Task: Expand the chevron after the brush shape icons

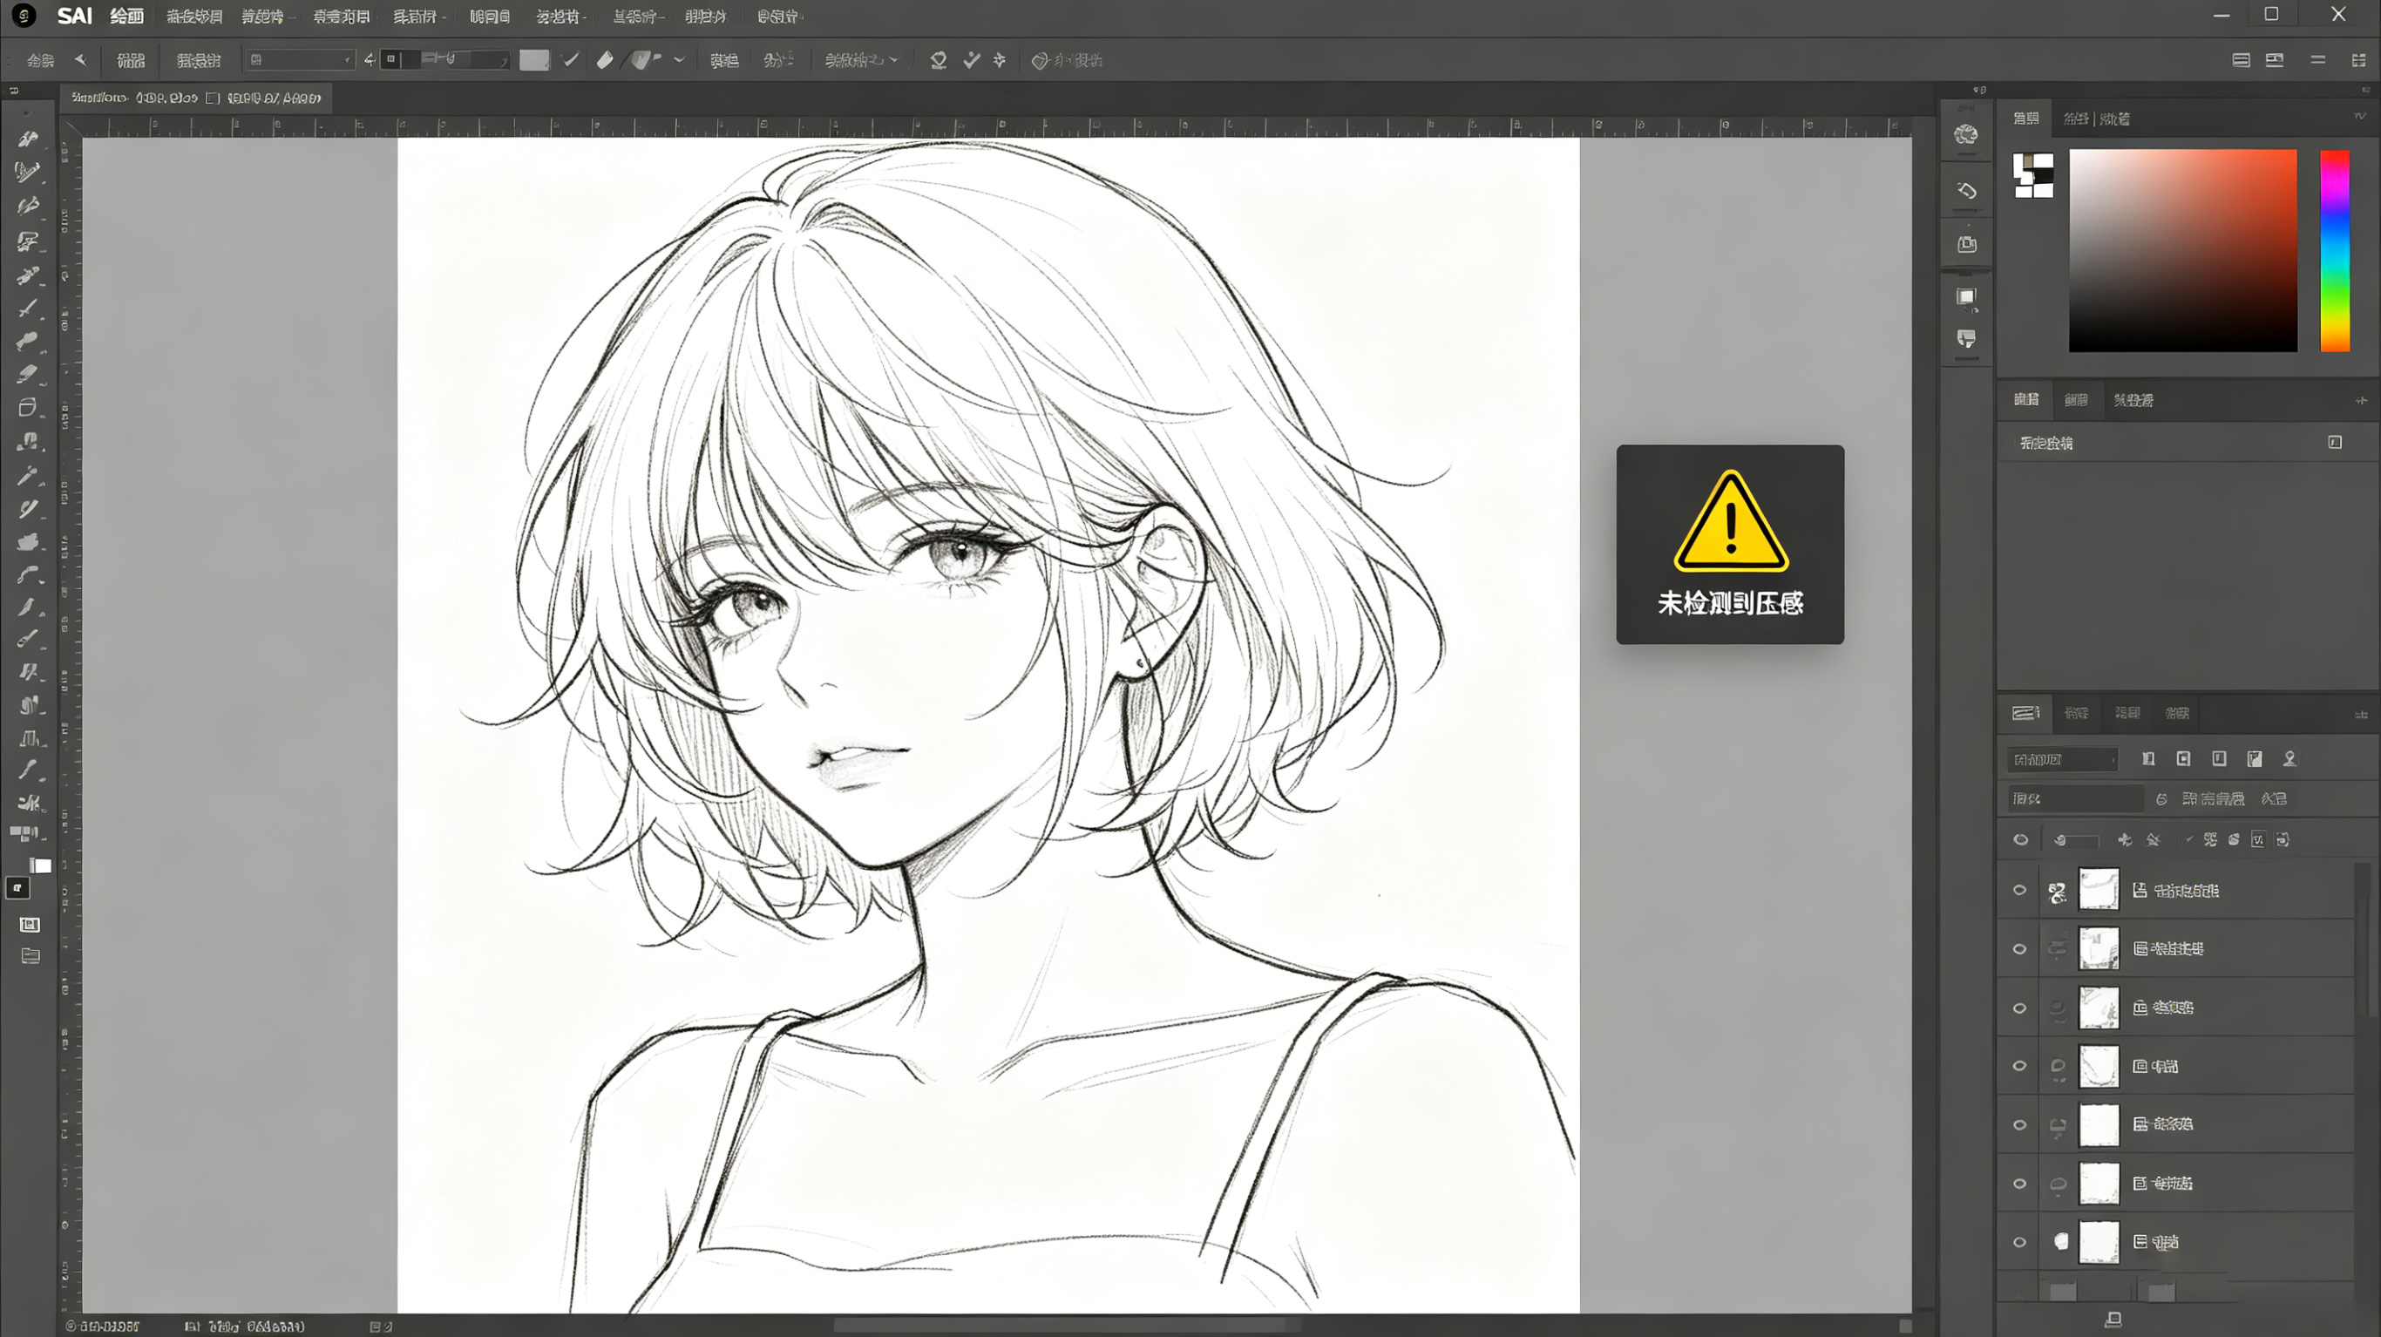Action: point(680,60)
